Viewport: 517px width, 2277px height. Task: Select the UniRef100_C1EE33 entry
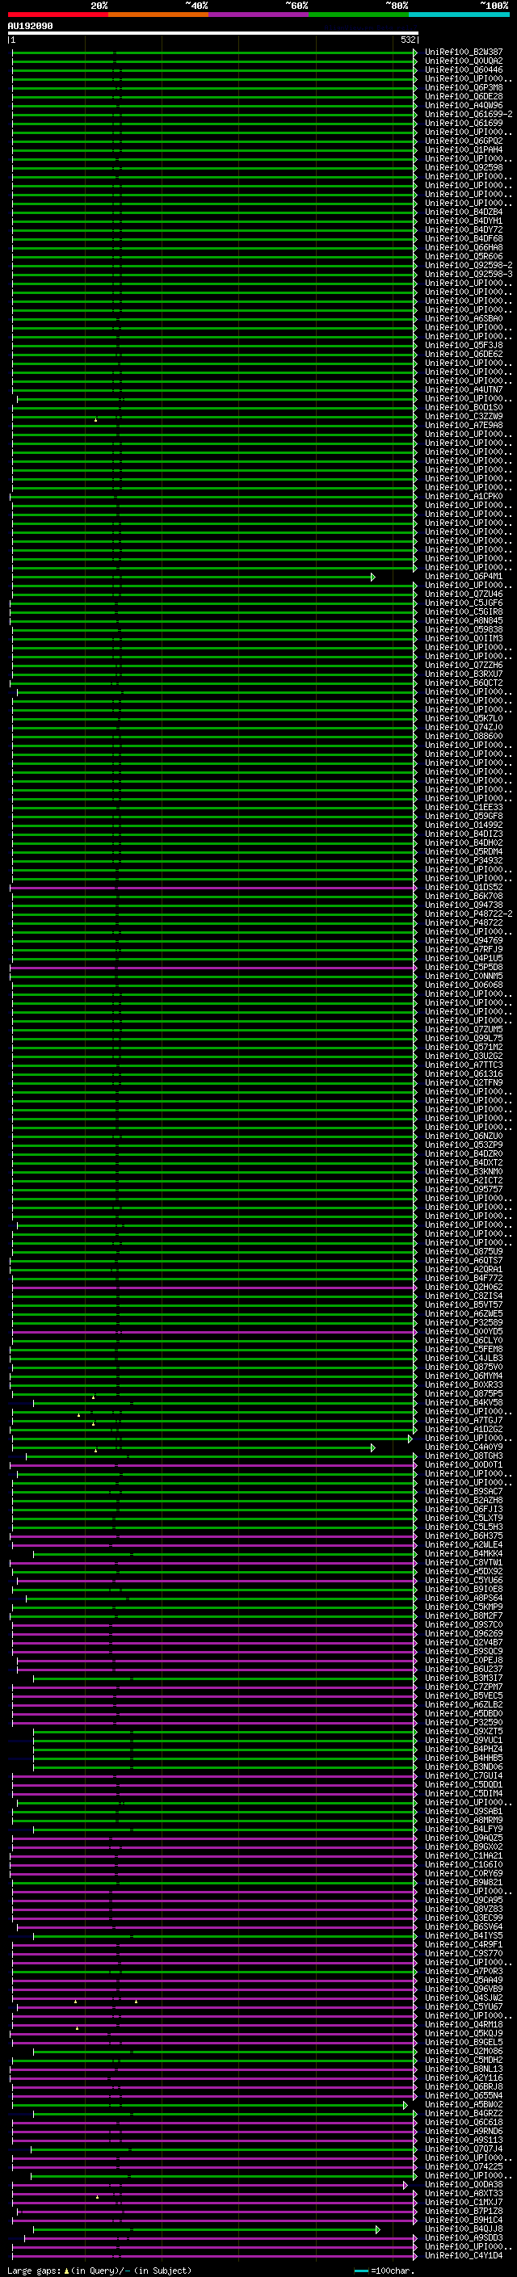pos(463,808)
